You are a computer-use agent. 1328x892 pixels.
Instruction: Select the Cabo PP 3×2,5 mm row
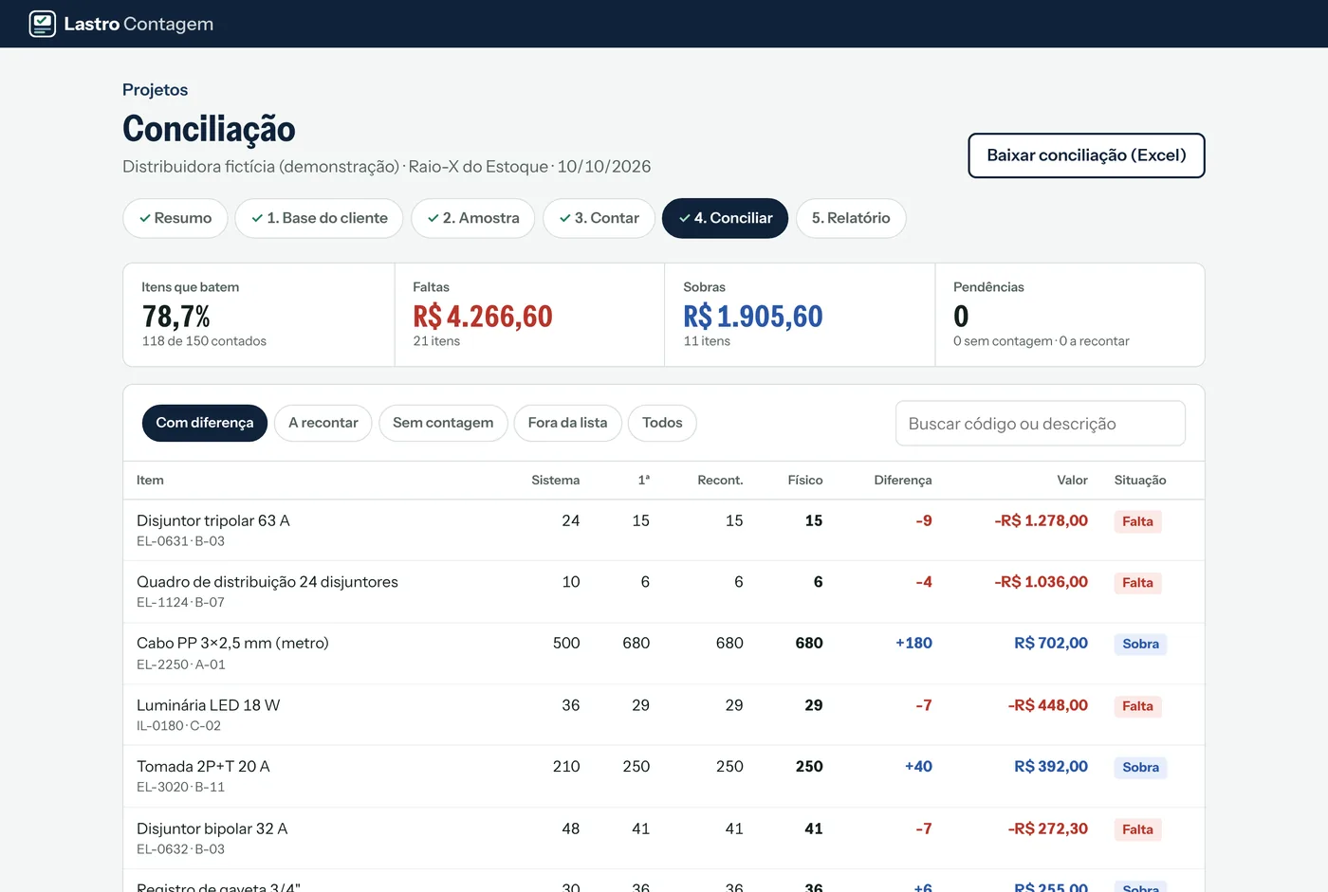tap(664, 654)
